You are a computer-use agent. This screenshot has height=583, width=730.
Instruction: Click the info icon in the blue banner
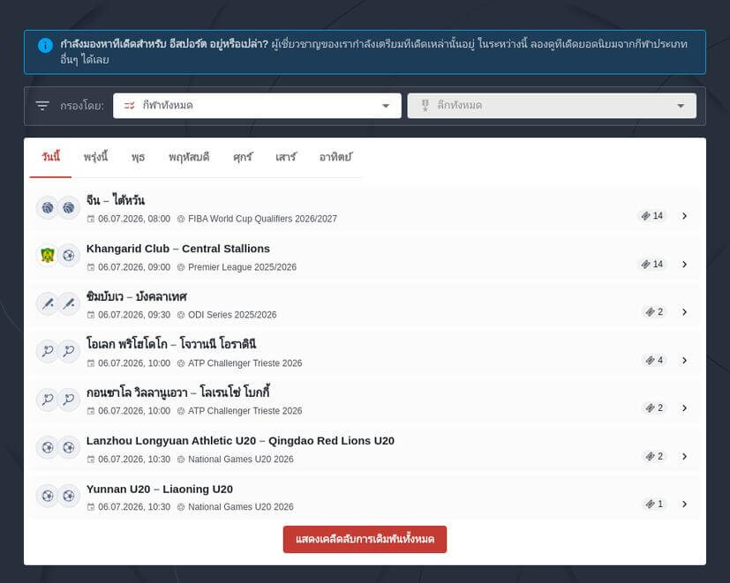click(45, 46)
